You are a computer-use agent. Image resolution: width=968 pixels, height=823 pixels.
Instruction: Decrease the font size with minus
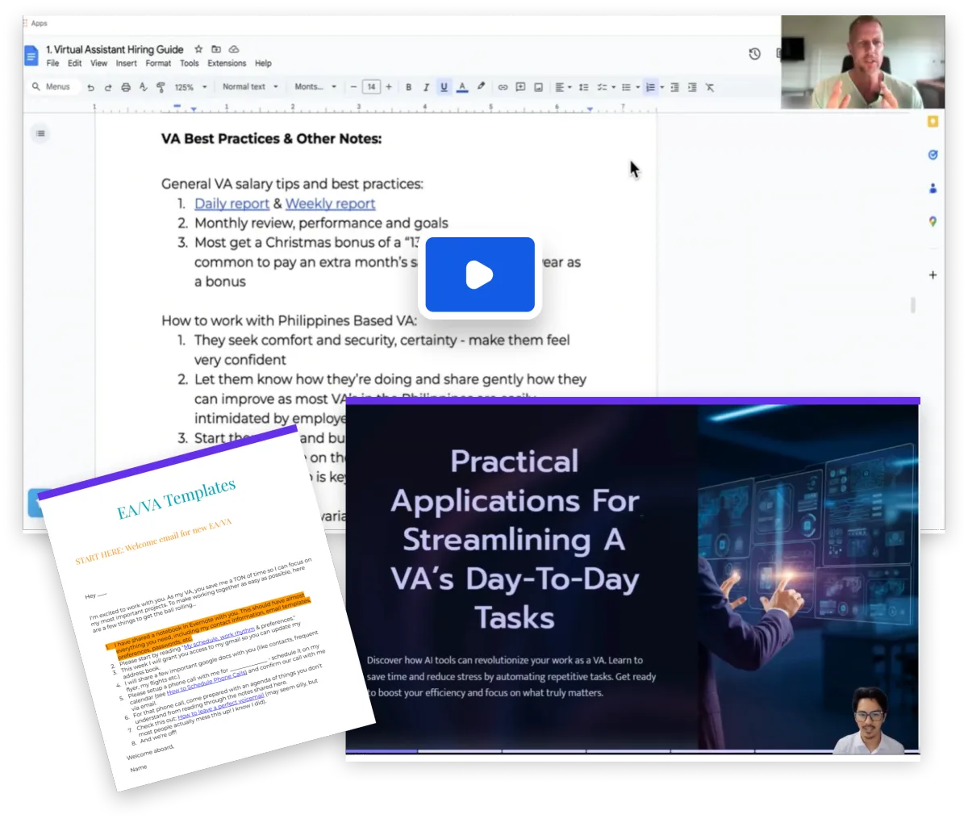[x=353, y=87]
